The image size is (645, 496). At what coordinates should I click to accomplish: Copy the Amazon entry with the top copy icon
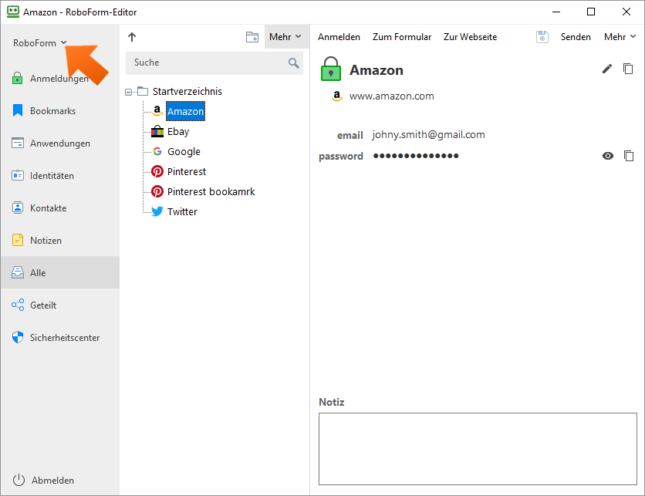pyautogui.click(x=628, y=69)
